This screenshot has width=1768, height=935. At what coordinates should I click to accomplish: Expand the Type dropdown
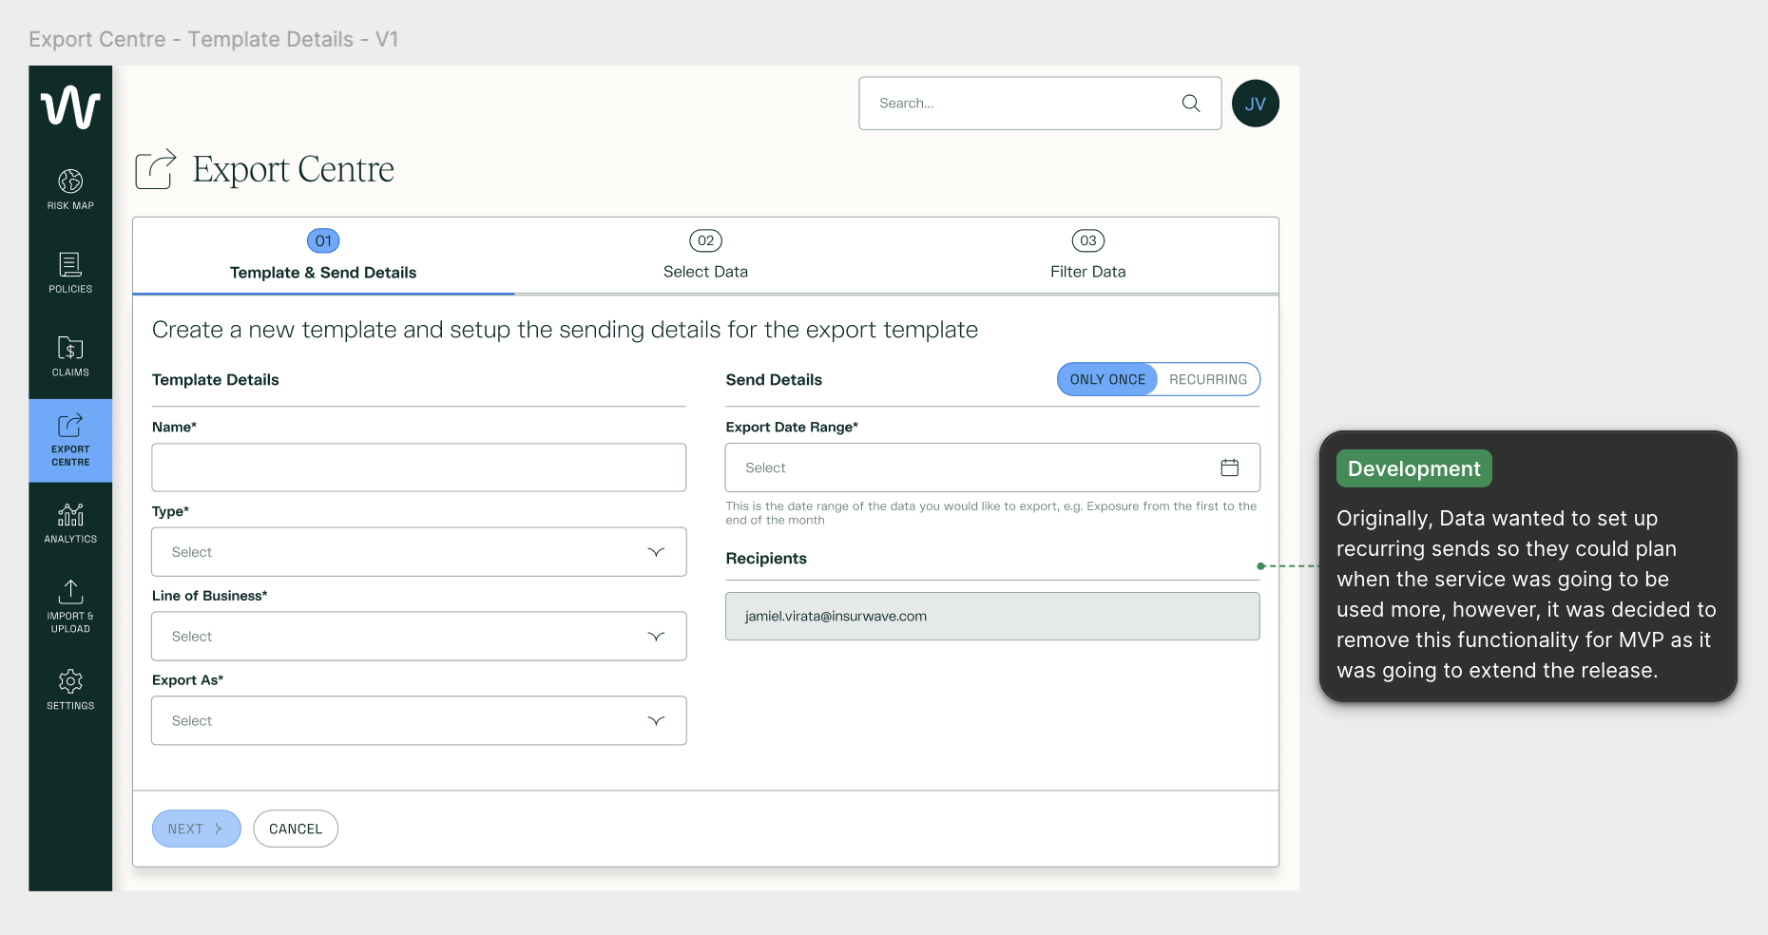419,552
